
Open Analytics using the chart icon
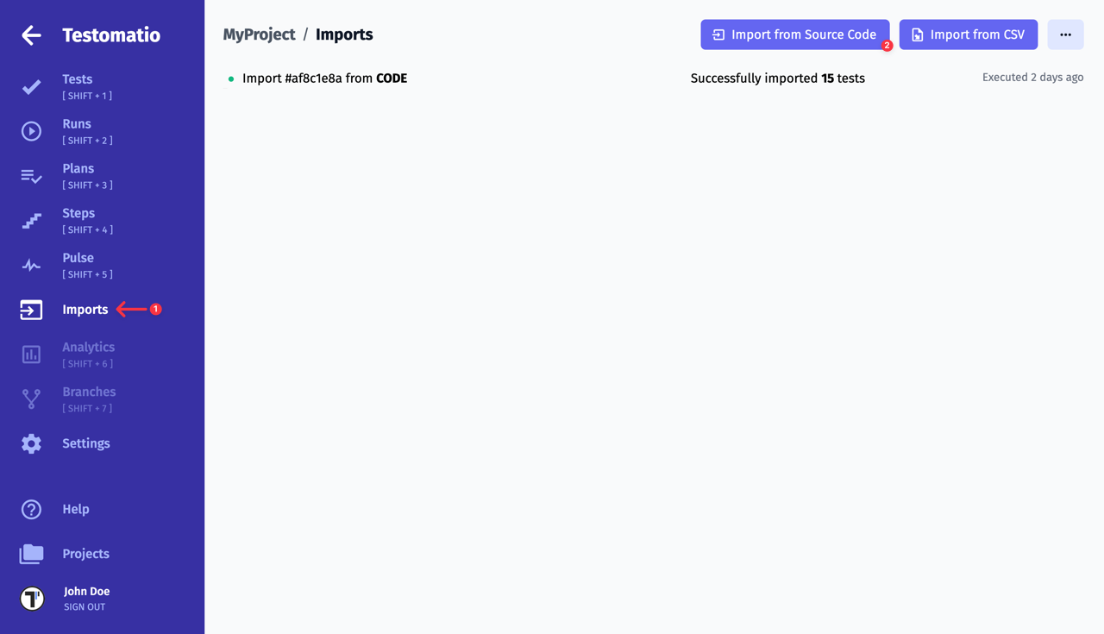tap(31, 354)
